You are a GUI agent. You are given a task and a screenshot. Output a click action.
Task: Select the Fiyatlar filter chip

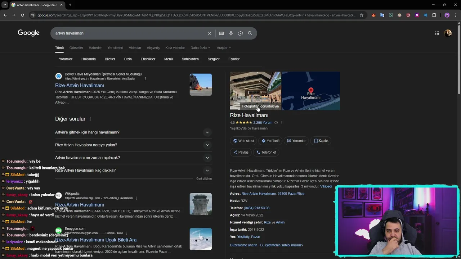234,59
